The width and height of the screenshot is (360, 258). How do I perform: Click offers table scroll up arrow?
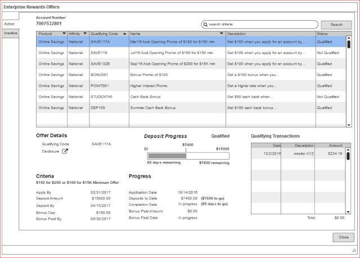click(x=349, y=38)
